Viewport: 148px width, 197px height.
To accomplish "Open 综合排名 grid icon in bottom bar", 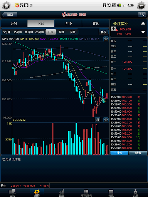I will pyautogui.click(x=86, y=193).
